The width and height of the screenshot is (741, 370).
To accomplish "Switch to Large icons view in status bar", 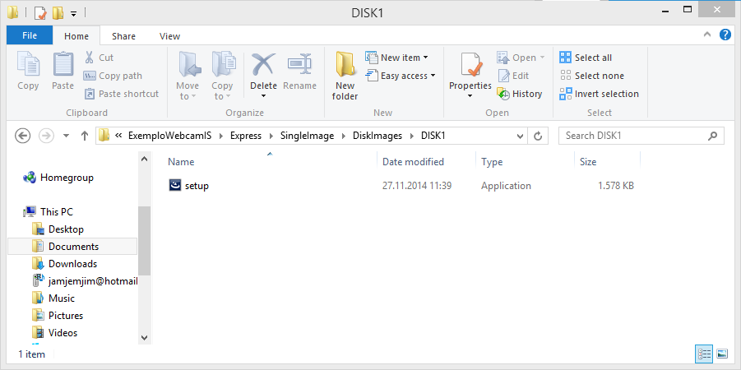I will (x=721, y=354).
